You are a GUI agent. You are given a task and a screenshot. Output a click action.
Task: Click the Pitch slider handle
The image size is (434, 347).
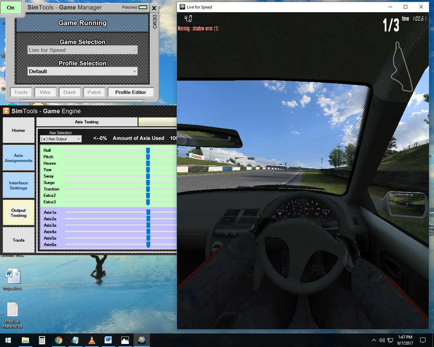tap(148, 157)
